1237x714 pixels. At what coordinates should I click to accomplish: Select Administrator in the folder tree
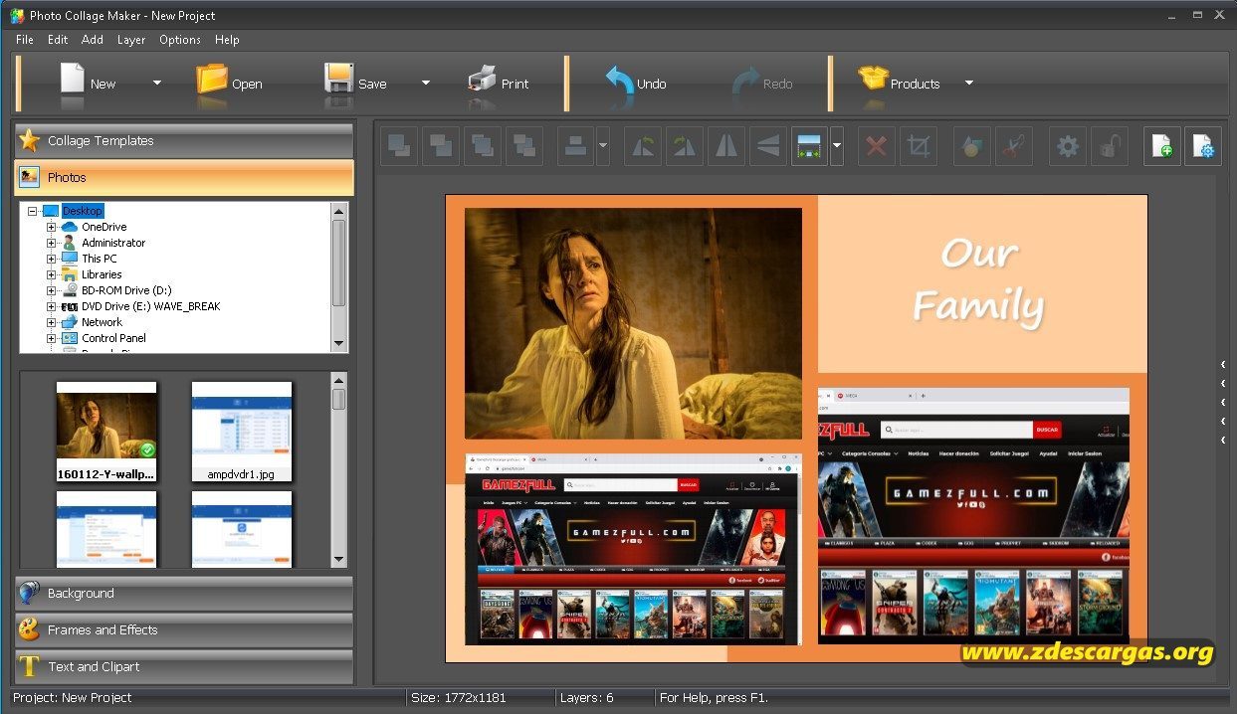pyautogui.click(x=113, y=243)
